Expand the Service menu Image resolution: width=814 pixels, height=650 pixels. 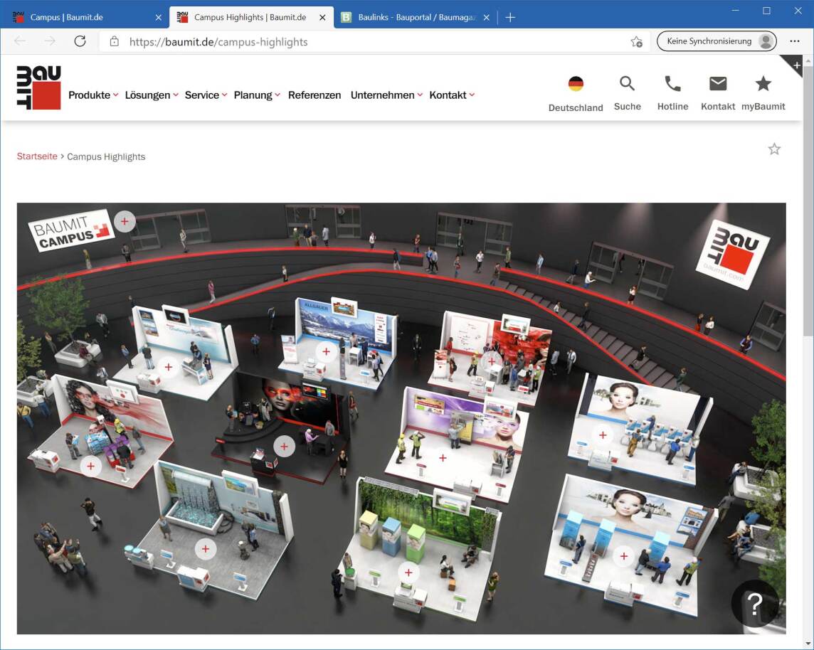click(x=206, y=95)
